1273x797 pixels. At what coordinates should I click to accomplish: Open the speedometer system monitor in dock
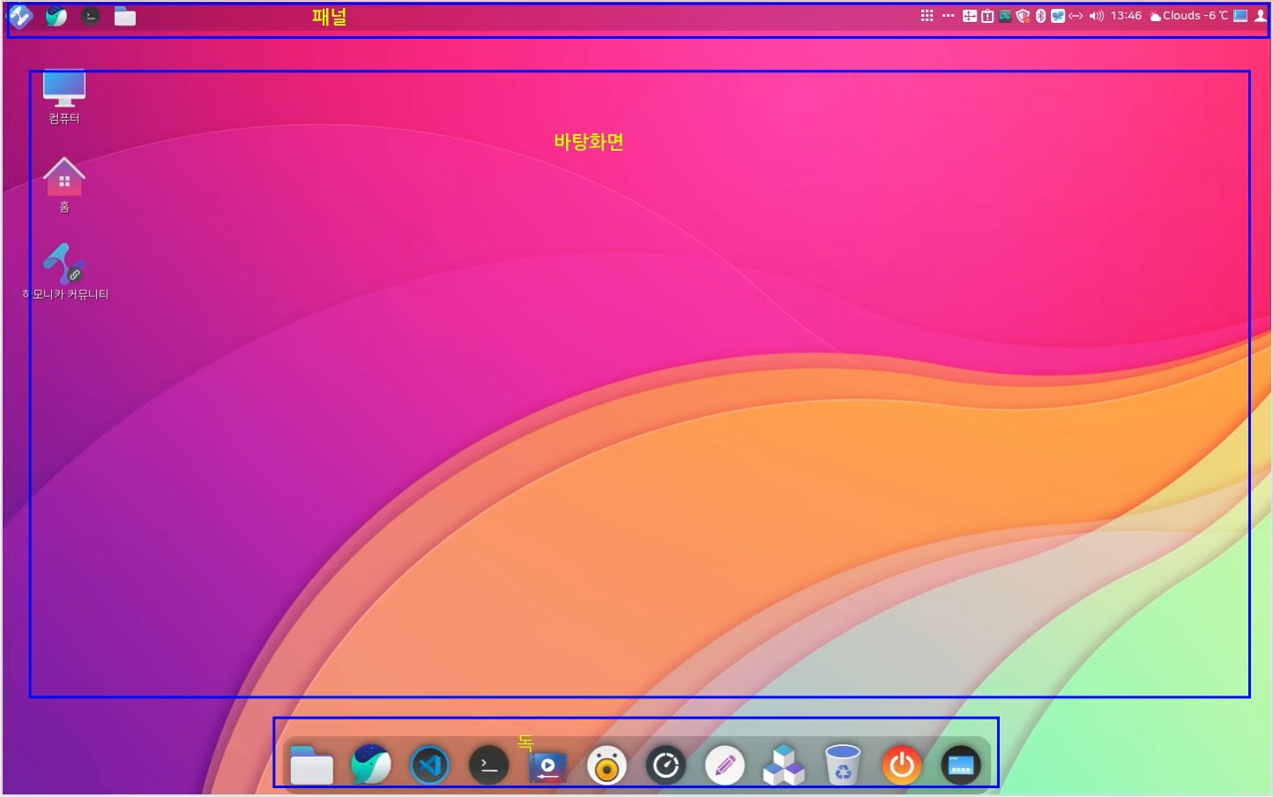(x=666, y=765)
